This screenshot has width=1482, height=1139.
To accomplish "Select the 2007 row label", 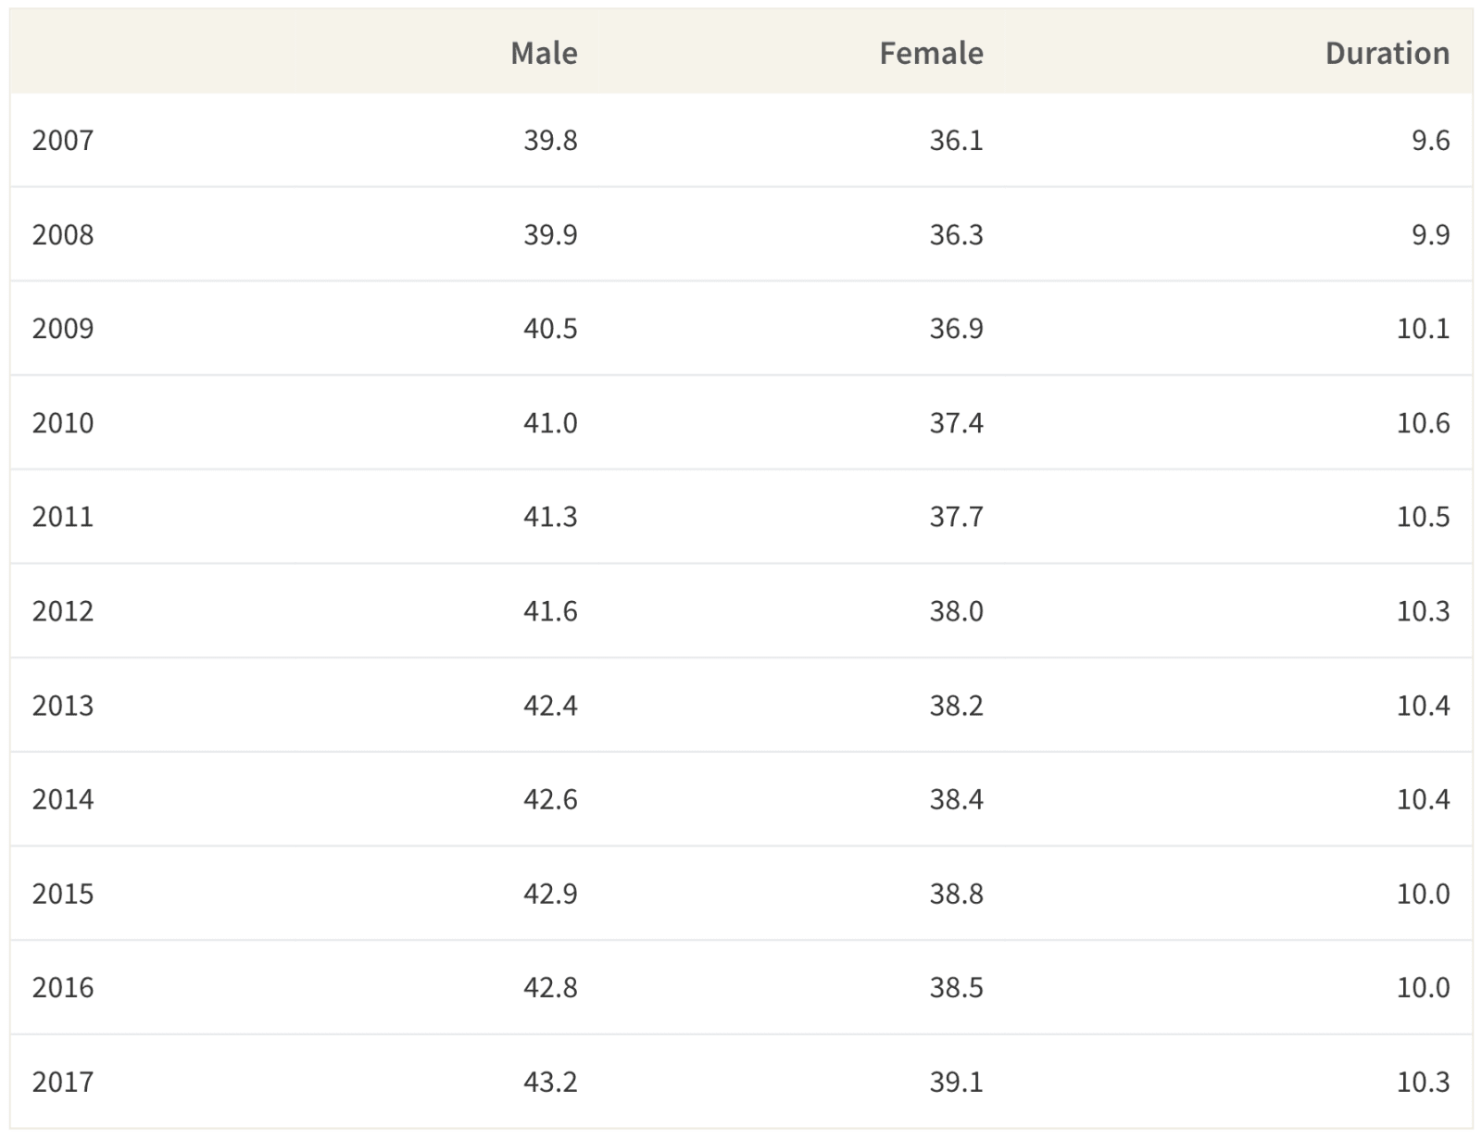I will point(63,141).
